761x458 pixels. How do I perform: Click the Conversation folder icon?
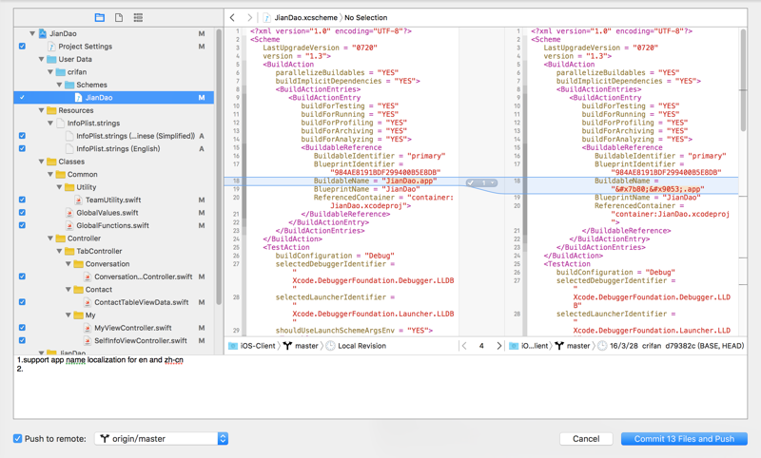[79, 263]
